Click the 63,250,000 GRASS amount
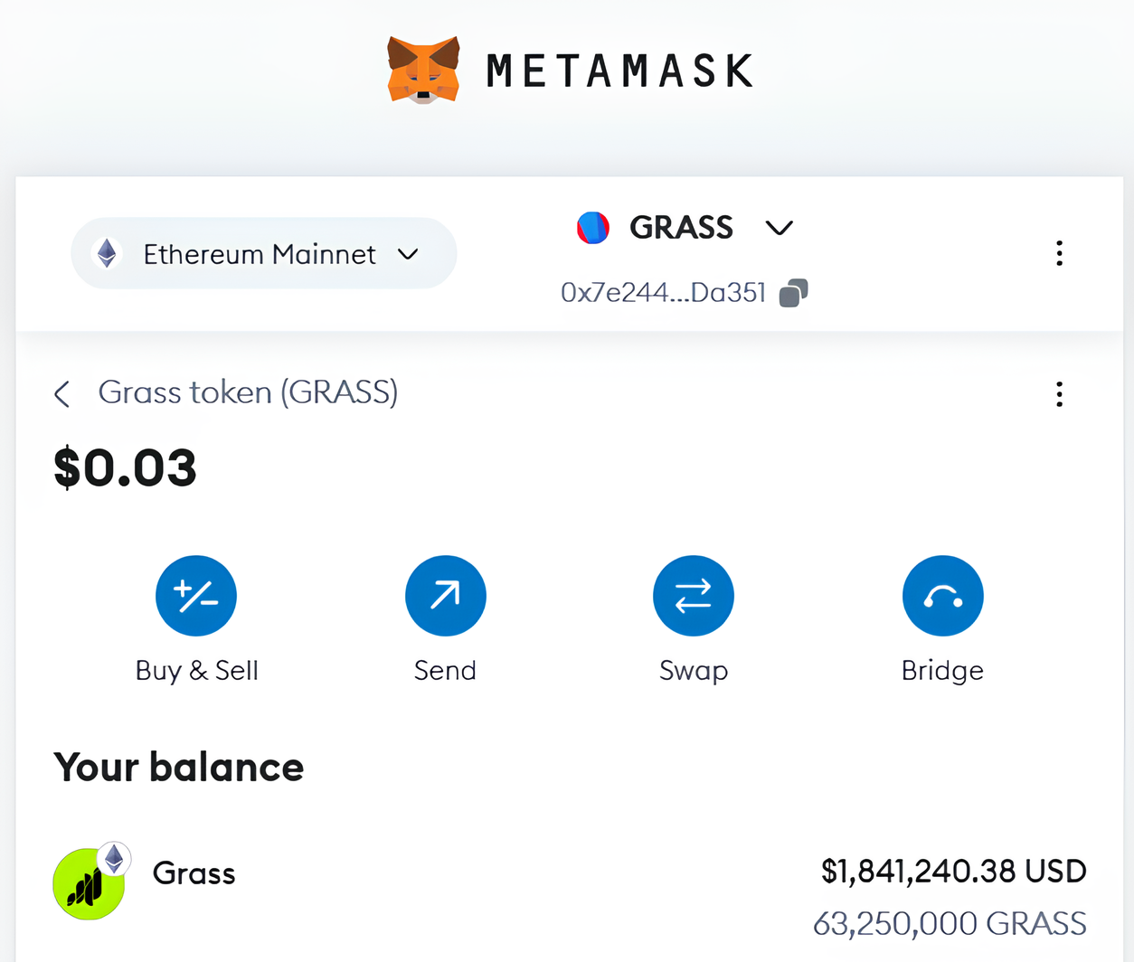This screenshot has width=1134, height=962. (950, 923)
